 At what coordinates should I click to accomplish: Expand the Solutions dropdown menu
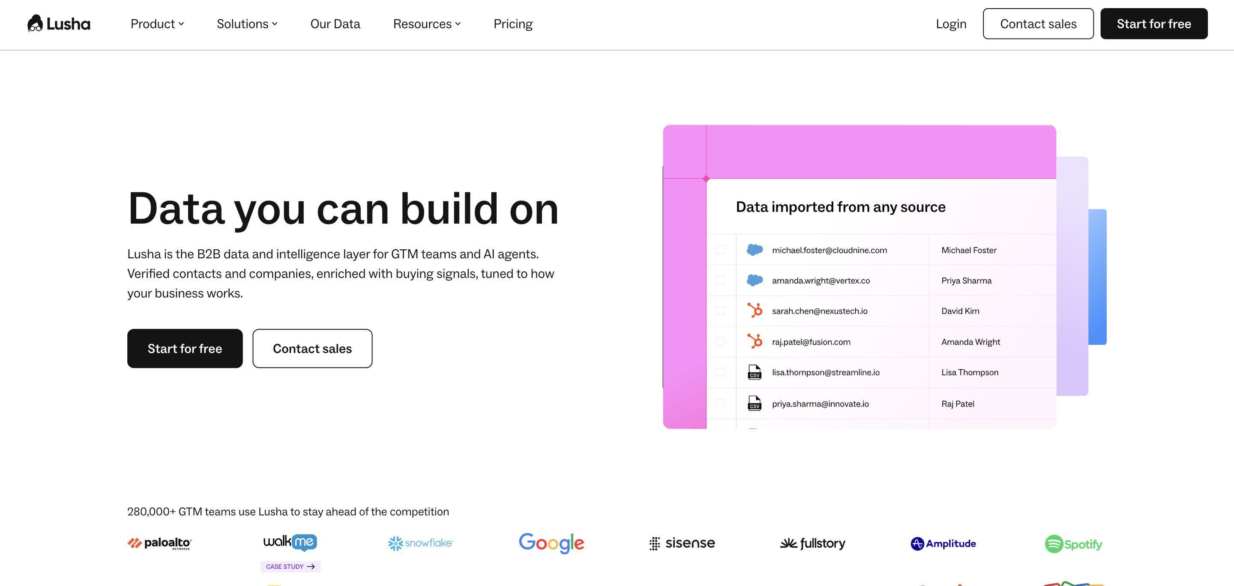(247, 24)
